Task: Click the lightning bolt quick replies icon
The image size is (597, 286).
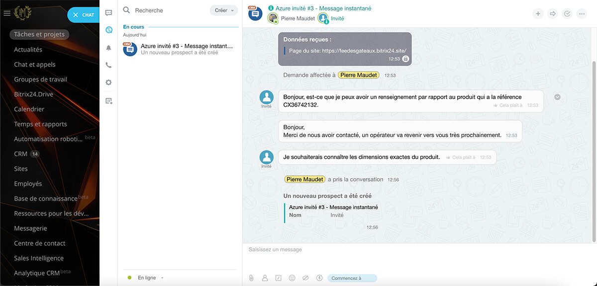Action: (x=319, y=278)
